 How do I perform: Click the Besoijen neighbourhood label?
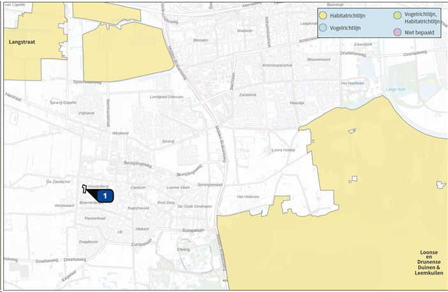click(x=200, y=40)
